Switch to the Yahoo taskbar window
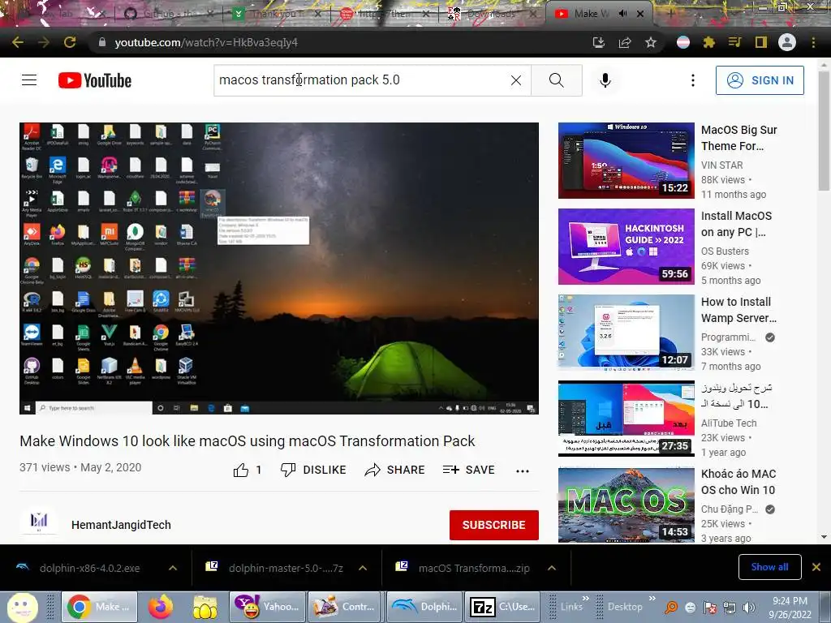 pyautogui.click(x=266, y=607)
